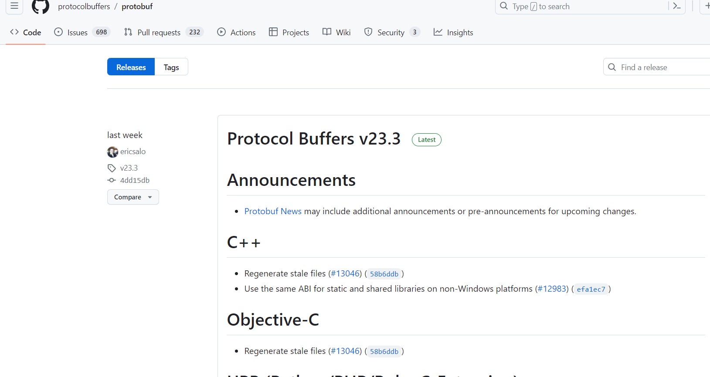Open commit efa1ec7 link
This screenshot has height=377, width=710.
591,289
